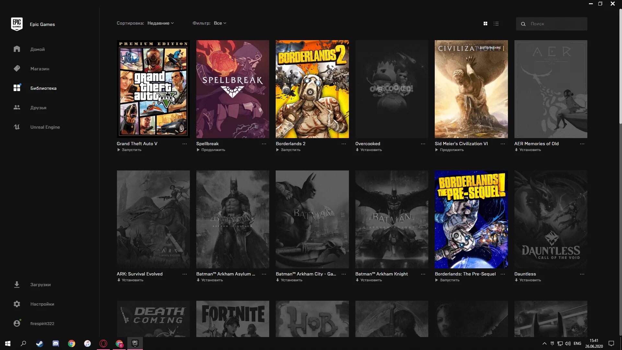Open the Друзья friends list

[x=30, y=107]
